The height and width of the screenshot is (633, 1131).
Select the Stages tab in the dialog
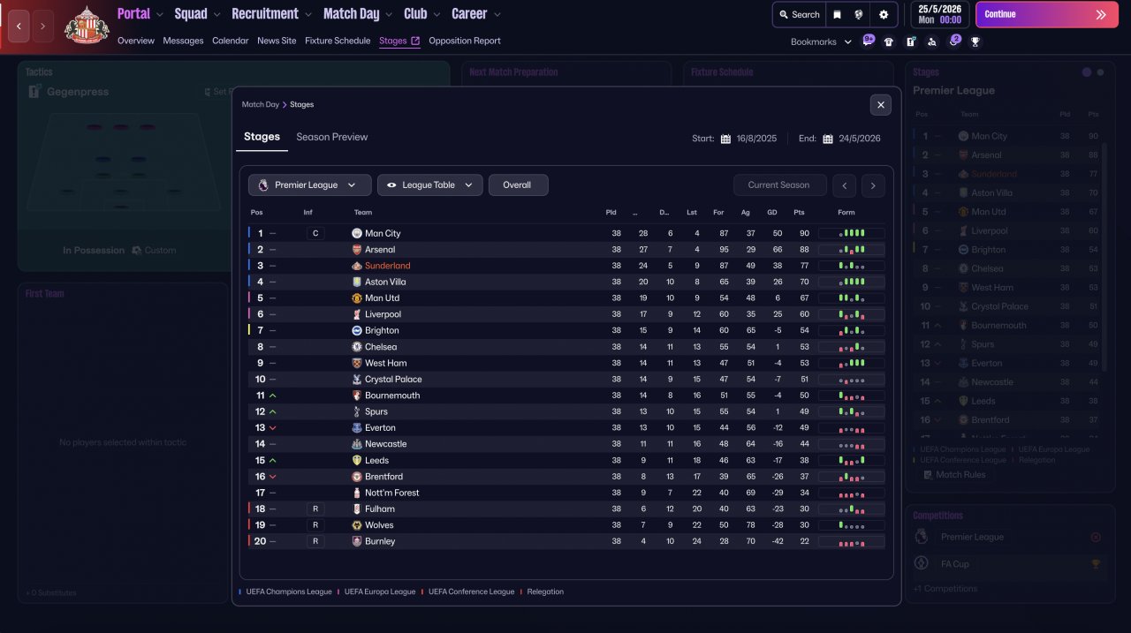[x=262, y=137]
